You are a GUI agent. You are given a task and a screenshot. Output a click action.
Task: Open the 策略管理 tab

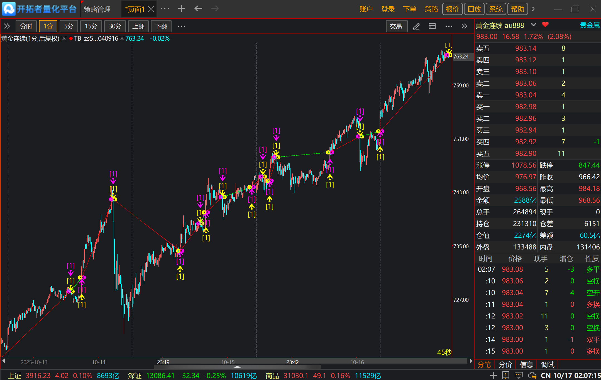pyautogui.click(x=97, y=9)
